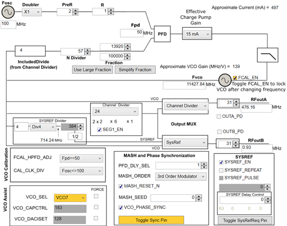Click the Fosc frequency field 100
287x226 pixels.
[8, 24]
